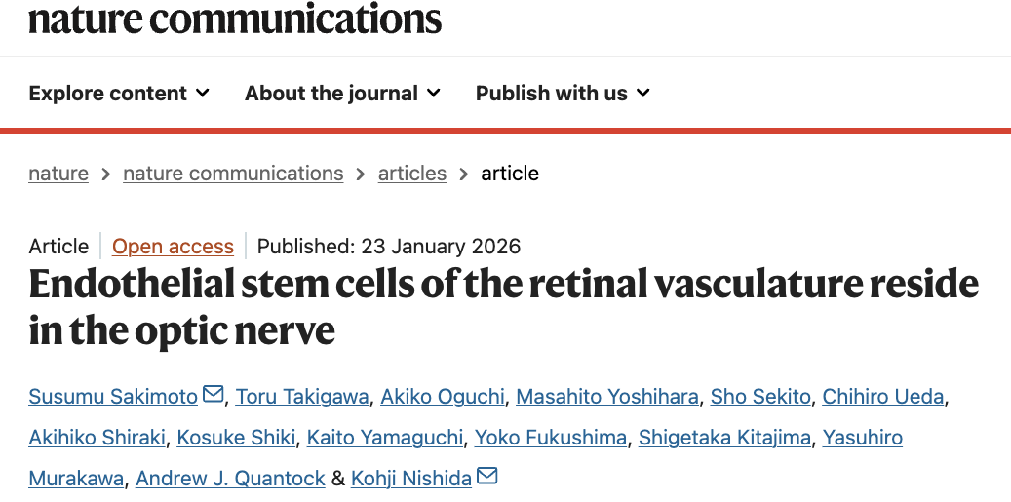Open the About the journal dropdown

[x=342, y=94]
